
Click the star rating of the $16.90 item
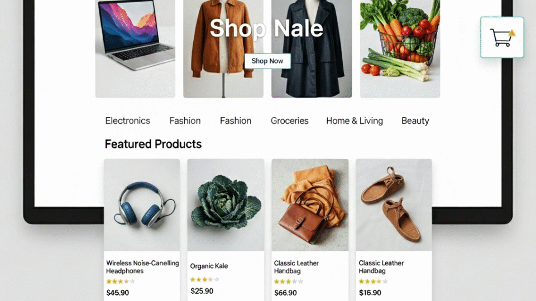click(374, 281)
